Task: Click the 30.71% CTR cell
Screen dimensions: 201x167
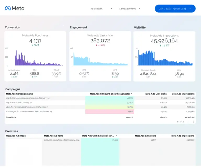Action: pyautogui.click(x=110, y=107)
